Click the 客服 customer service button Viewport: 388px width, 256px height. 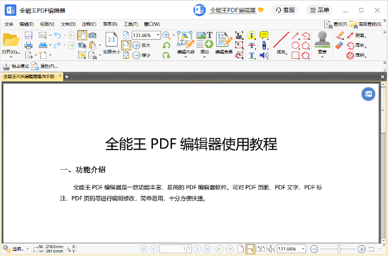pyautogui.click(x=284, y=10)
